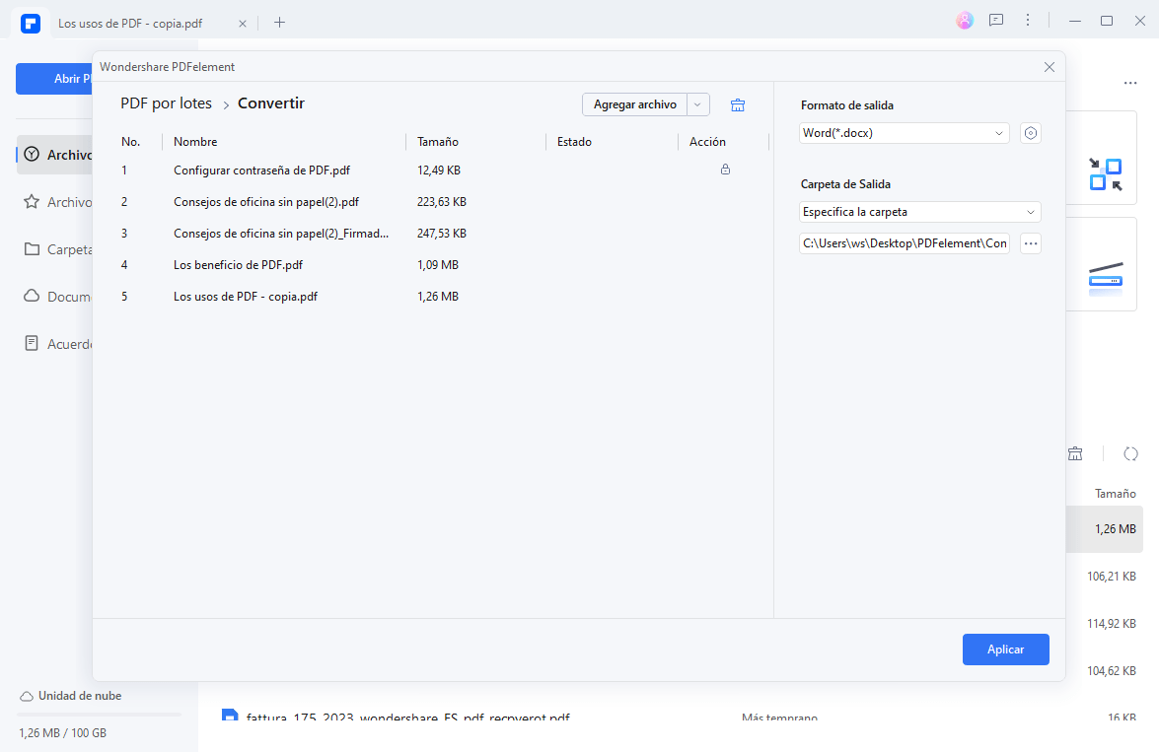Click the folder icon in the sidebar
Image resolution: width=1159 pixels, height=752 pixels.
click(x=32, y=249)
